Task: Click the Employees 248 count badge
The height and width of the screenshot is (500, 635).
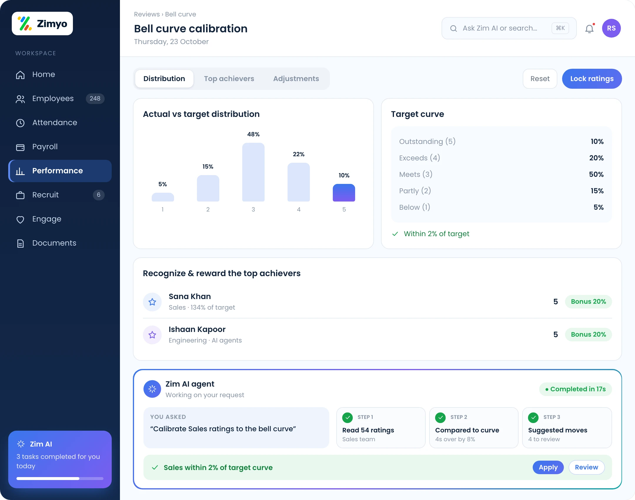Action: 95,99
